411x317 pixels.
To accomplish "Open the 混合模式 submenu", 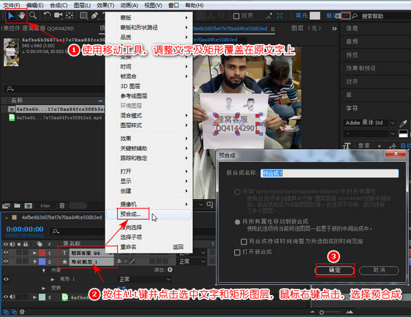I will [149, 115].
